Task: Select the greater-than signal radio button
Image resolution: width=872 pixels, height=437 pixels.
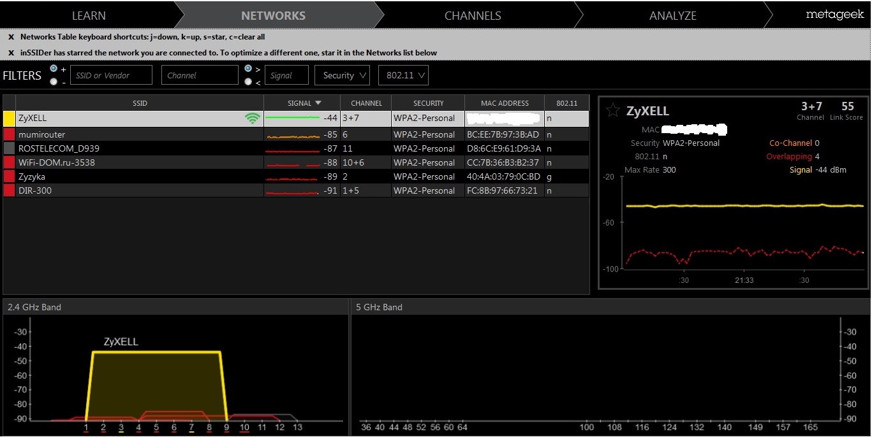Action: 248,69
